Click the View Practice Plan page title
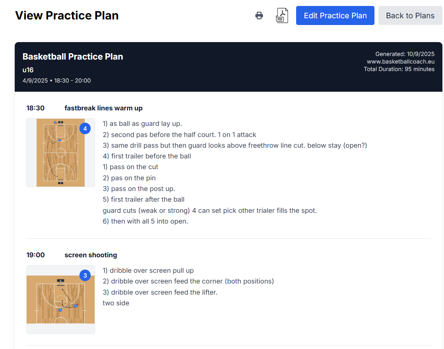Viewport: 444px width, 349px height. click(67, 15)
